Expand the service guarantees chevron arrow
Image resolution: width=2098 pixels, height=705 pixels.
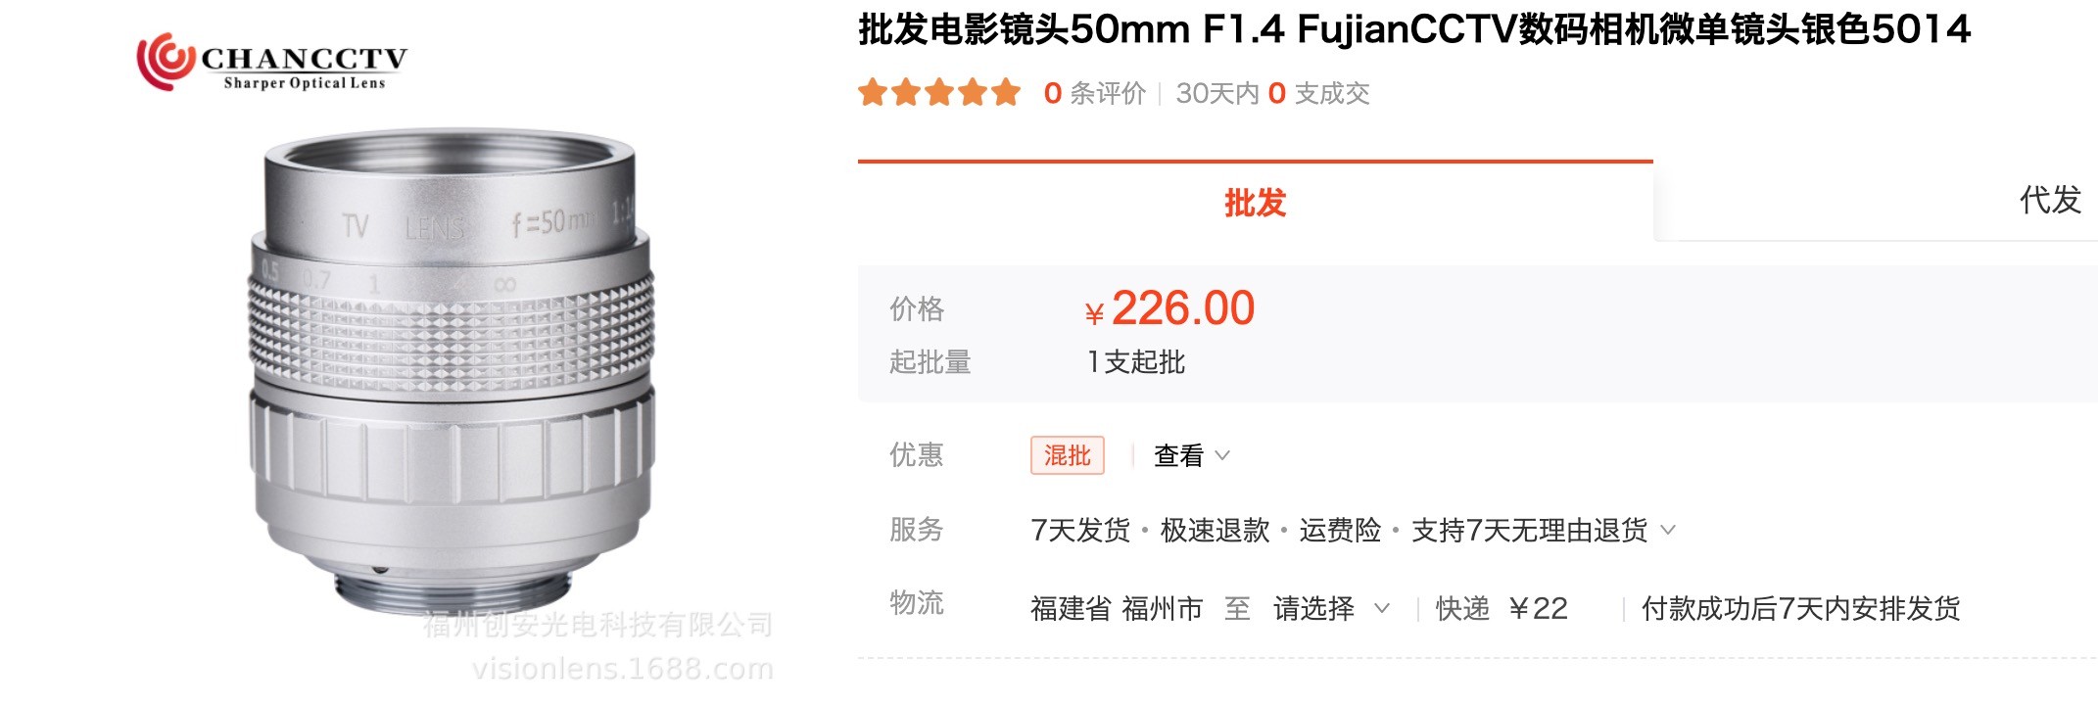(1668, 531)
